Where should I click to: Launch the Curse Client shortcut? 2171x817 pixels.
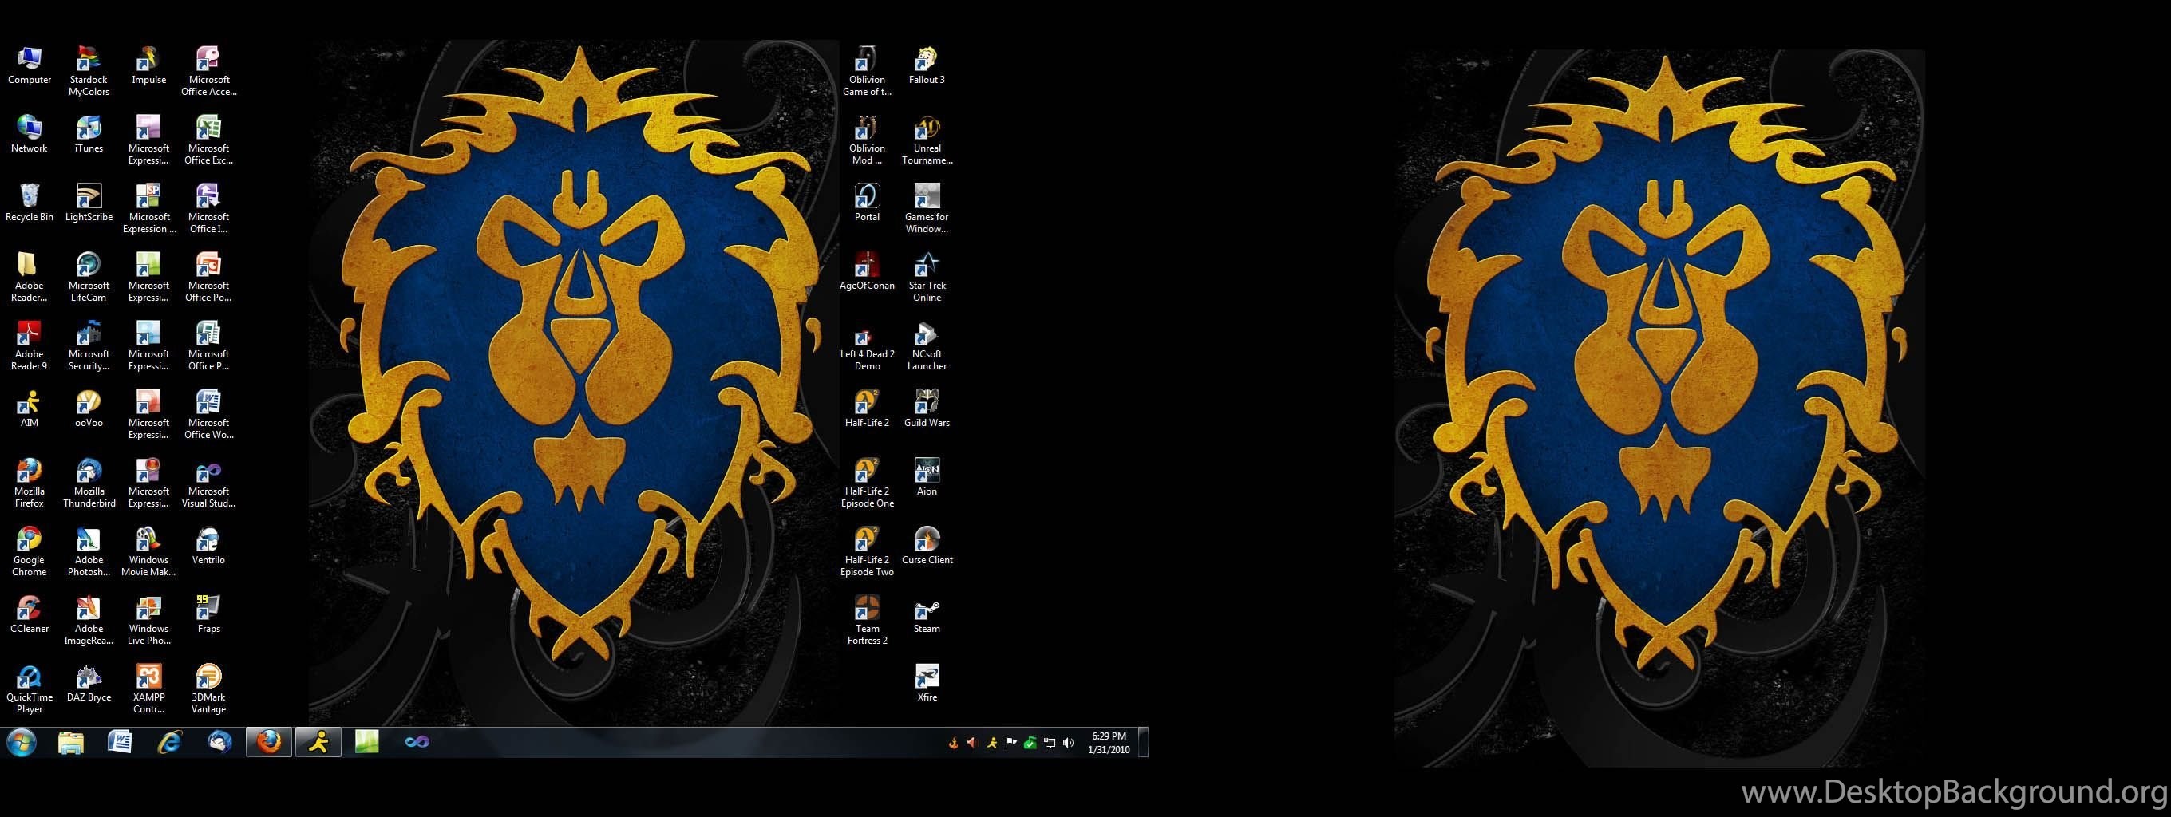[x=926, y=546]
